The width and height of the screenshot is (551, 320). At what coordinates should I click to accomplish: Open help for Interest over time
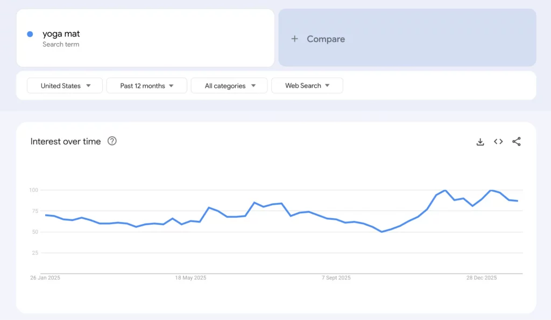[x=112, y=141]
